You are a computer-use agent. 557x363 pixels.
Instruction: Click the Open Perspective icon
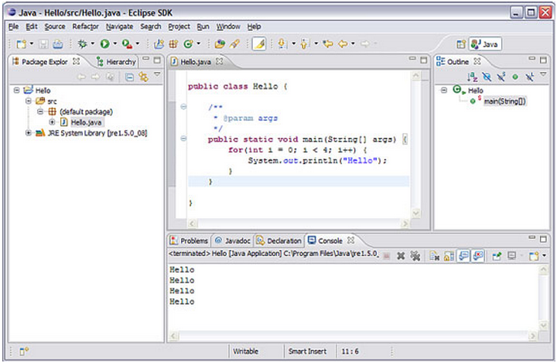tap(461, 44)
